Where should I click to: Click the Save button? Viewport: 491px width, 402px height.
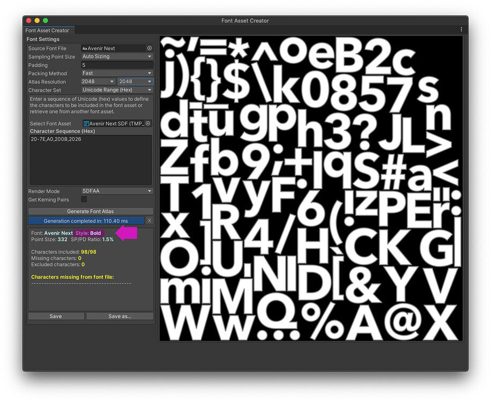click(x=56, y=316)
